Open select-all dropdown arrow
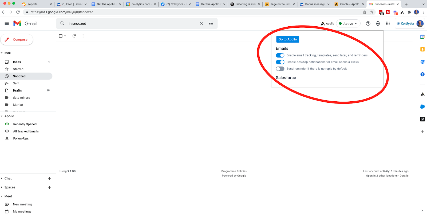 (65, 36)
